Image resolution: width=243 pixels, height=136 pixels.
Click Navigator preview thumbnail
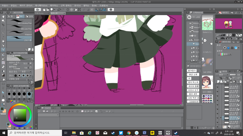pos(229,24)
